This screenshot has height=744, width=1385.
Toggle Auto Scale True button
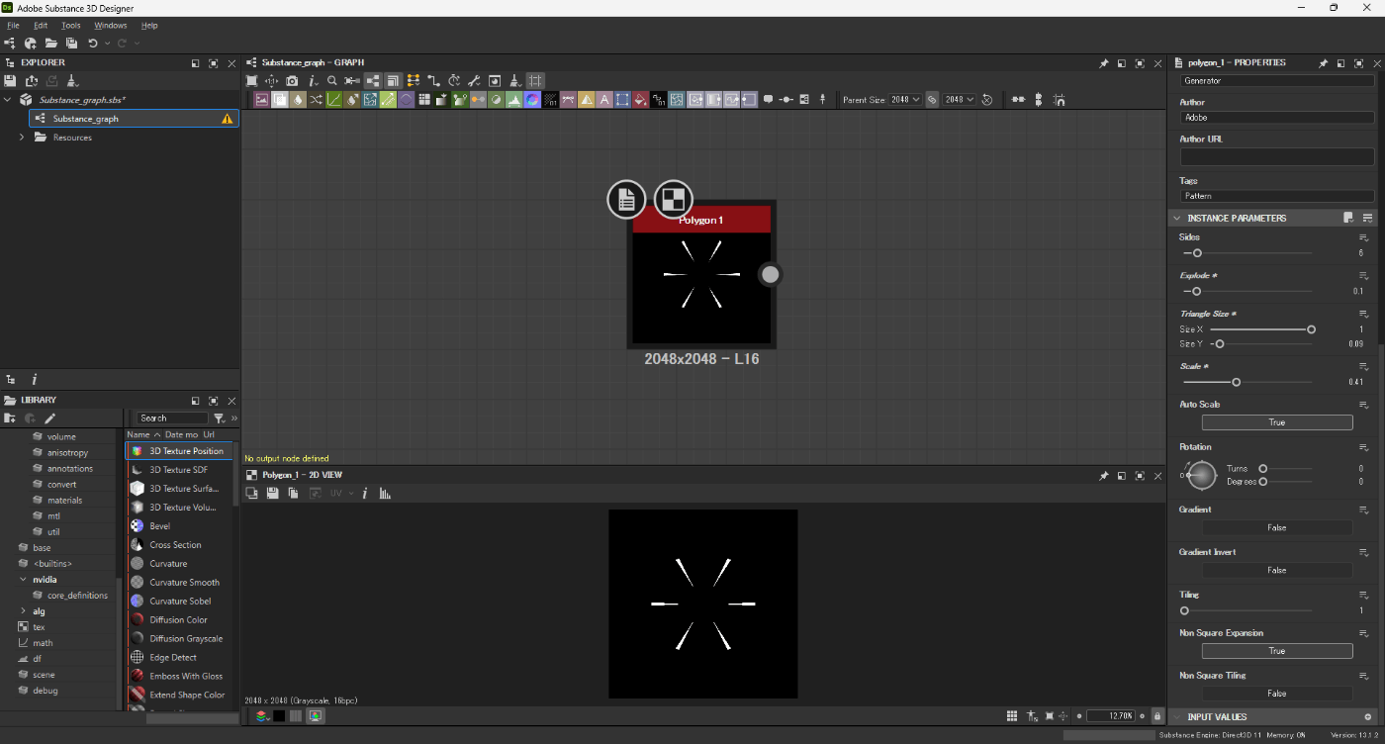1276,422
